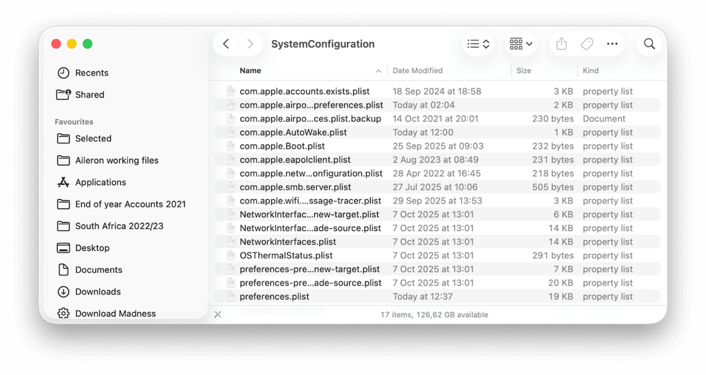Go to South Africa 2022/23 folder
Image resolution: width=706 pixels, height=375 pixels.
tap(119, 226)
